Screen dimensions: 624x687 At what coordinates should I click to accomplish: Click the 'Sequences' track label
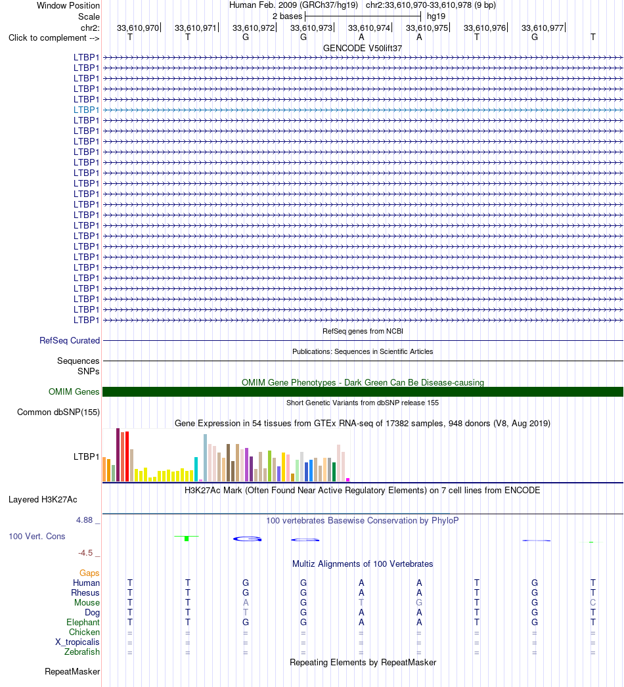click(x=78, y=361)
